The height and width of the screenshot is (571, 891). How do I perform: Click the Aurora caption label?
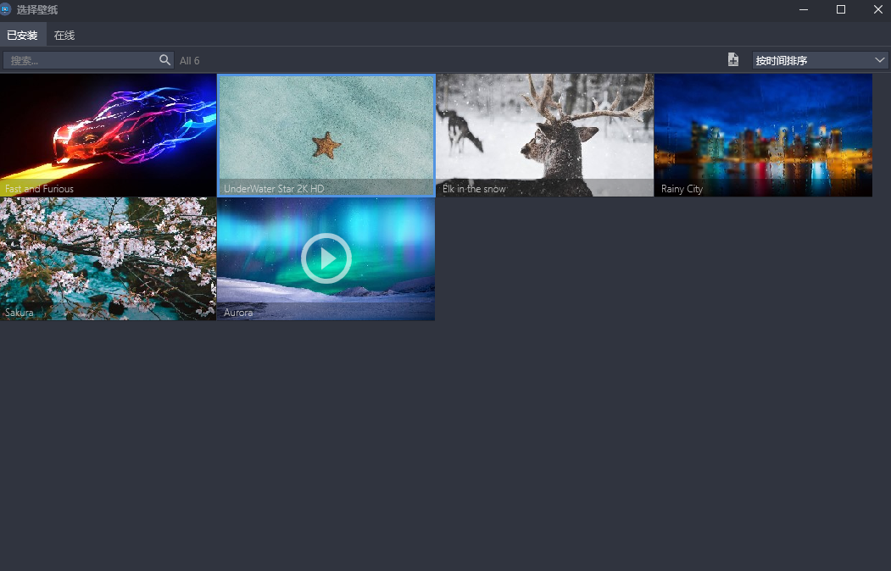[238, 313]
